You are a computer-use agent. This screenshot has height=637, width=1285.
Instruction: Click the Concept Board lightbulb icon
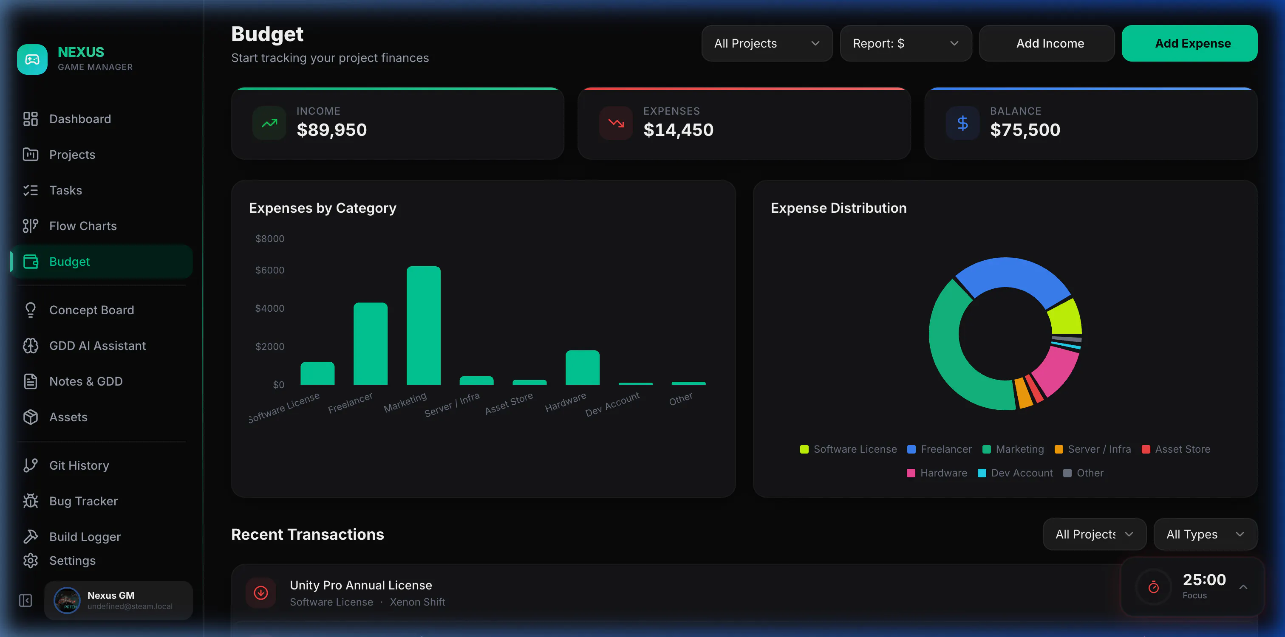[31, 310]
